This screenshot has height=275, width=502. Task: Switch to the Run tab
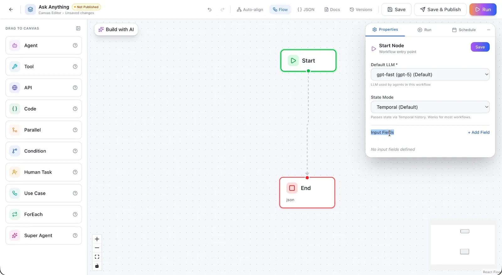424,30
